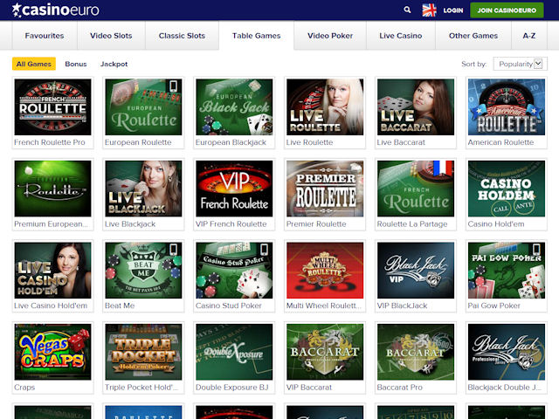Switch to the Classic Slots tab
Image resolution: width=559 pixels, height=419 pixels.
pos(182,36)
